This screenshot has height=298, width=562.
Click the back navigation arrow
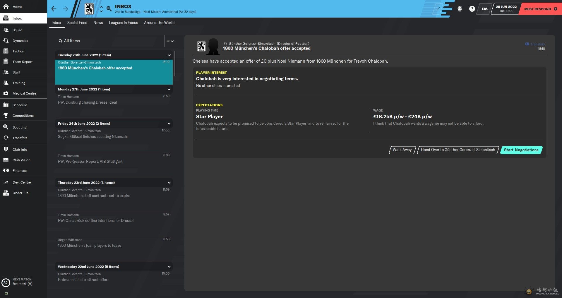[54, 9]
